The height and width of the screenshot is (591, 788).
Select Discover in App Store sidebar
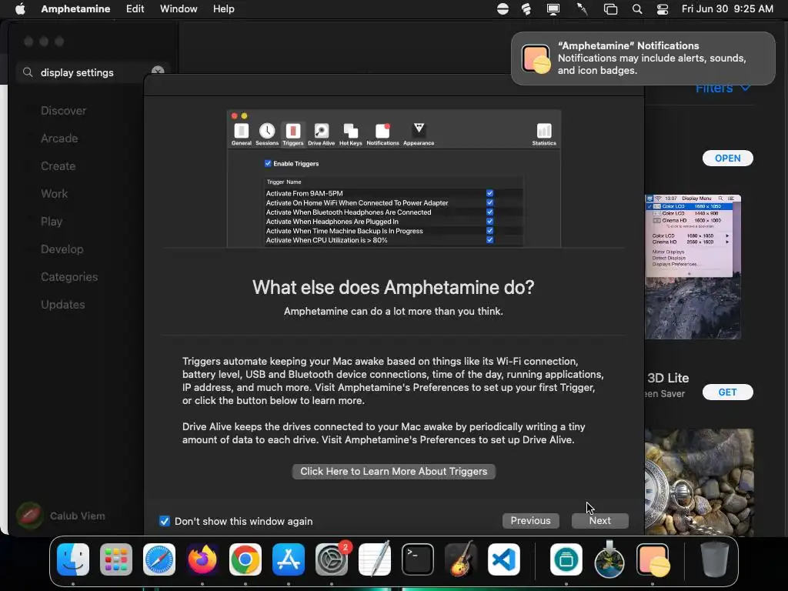tap(63, 111)
